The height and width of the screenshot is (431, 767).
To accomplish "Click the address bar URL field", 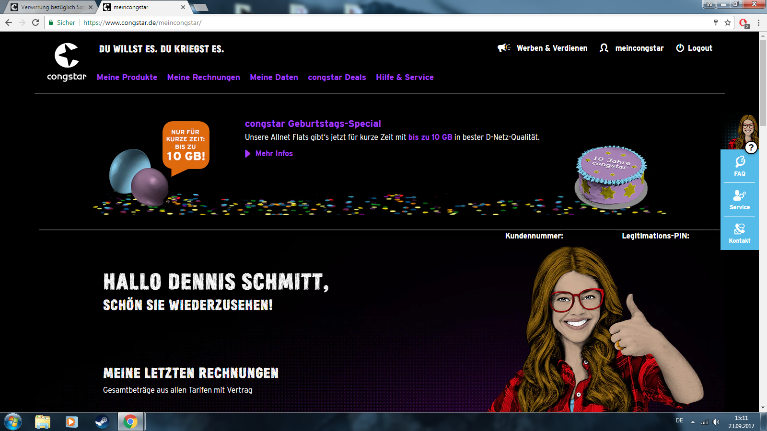I will [383, 23].
